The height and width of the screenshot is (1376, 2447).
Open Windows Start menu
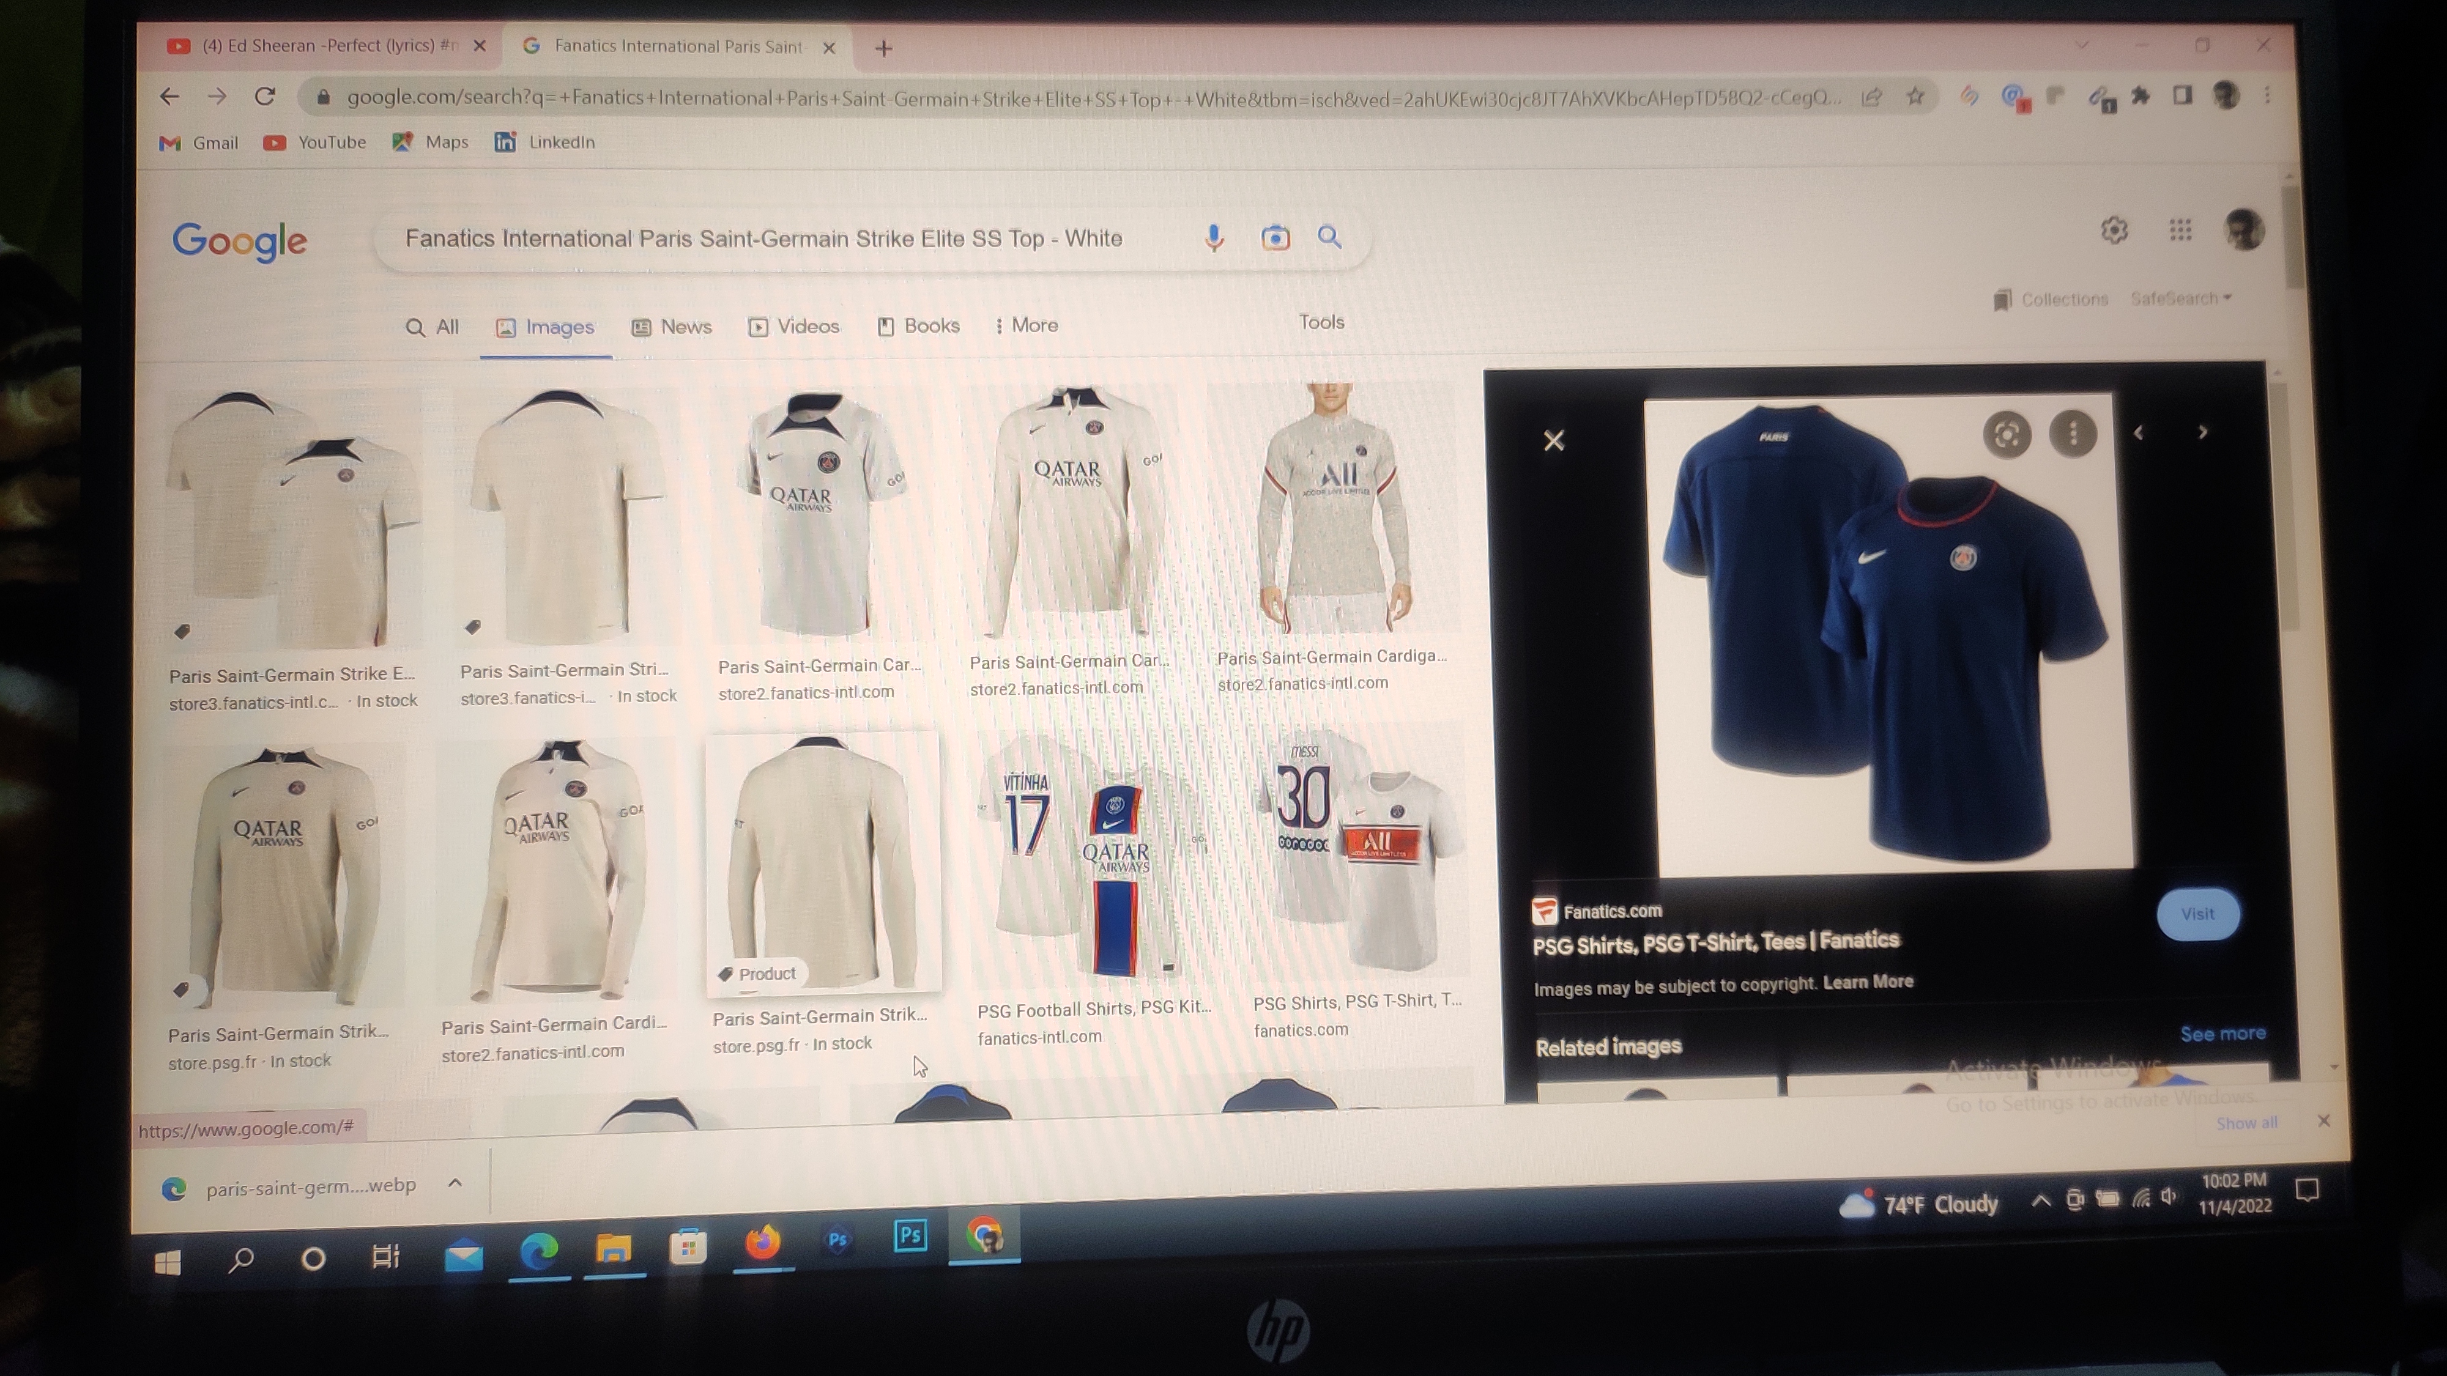point(167,1262)
